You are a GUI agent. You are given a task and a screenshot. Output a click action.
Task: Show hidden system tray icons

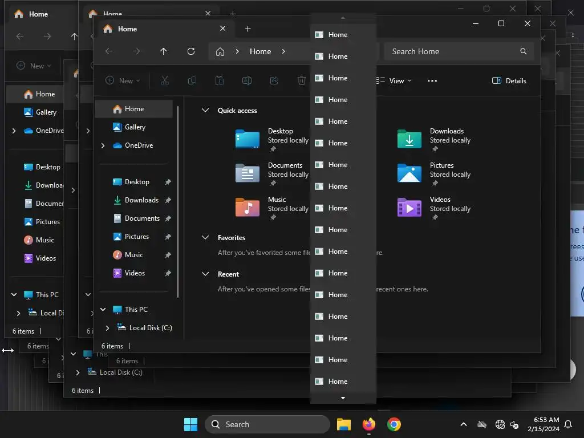(x=463, y=424)
